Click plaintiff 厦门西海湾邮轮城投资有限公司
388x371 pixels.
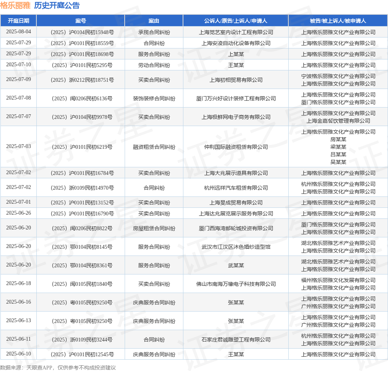[x=236, y=228]
